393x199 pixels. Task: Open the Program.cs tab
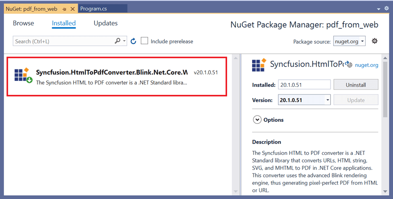(x=94, y=8)
